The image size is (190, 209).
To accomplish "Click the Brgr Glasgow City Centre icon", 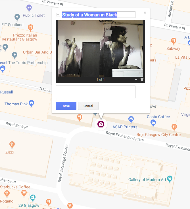I will click(174, 127).
